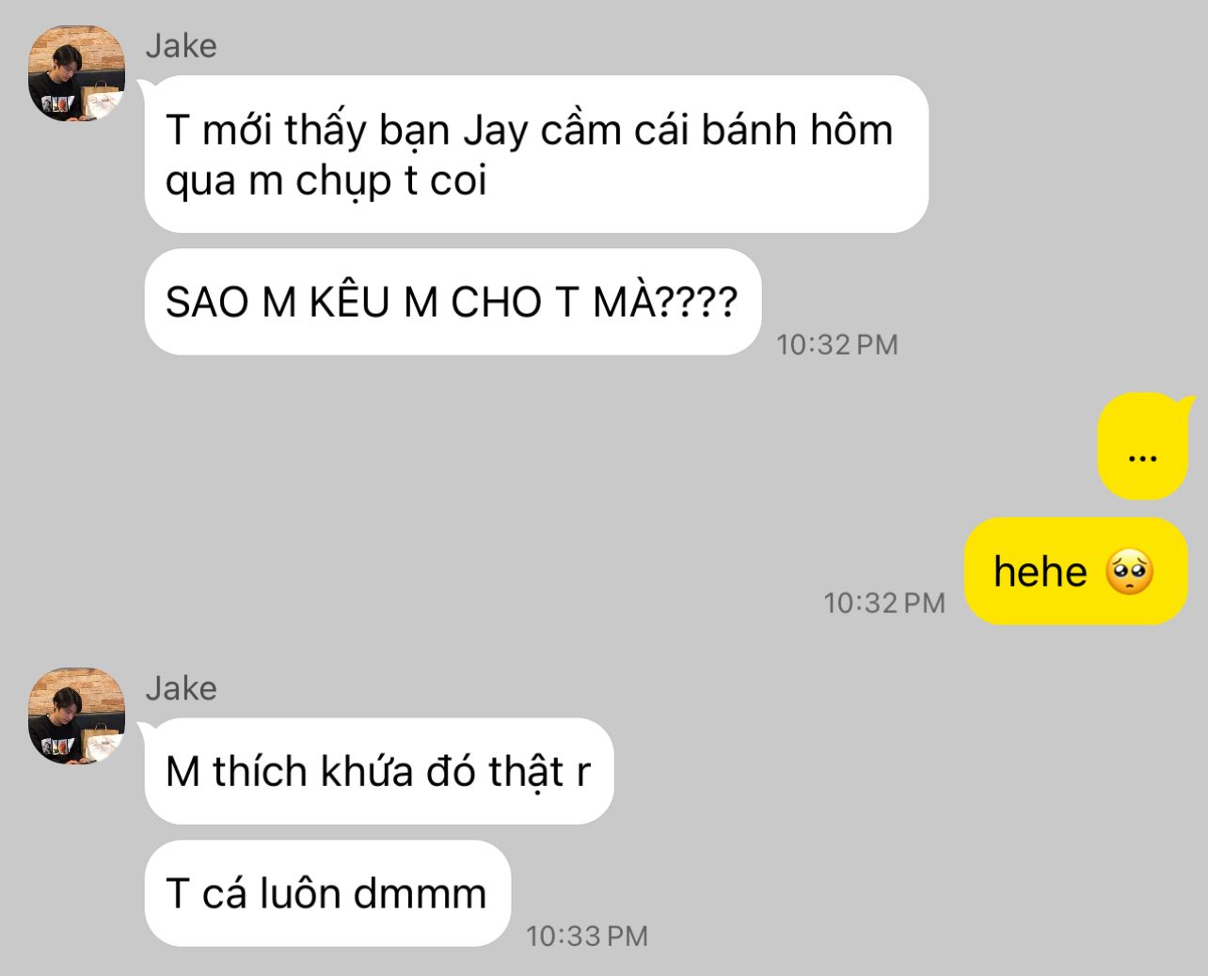This screenshot has width=1208, height=976.
Task: Select the 'M thích khứa đó thật r' message
Action: click(379, 771)
